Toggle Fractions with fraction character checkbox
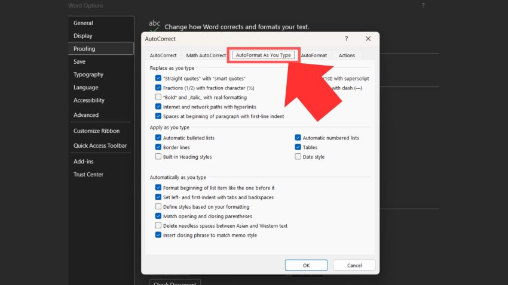The height and width of the screenshot is (285, 508). [x=158, y=88]
